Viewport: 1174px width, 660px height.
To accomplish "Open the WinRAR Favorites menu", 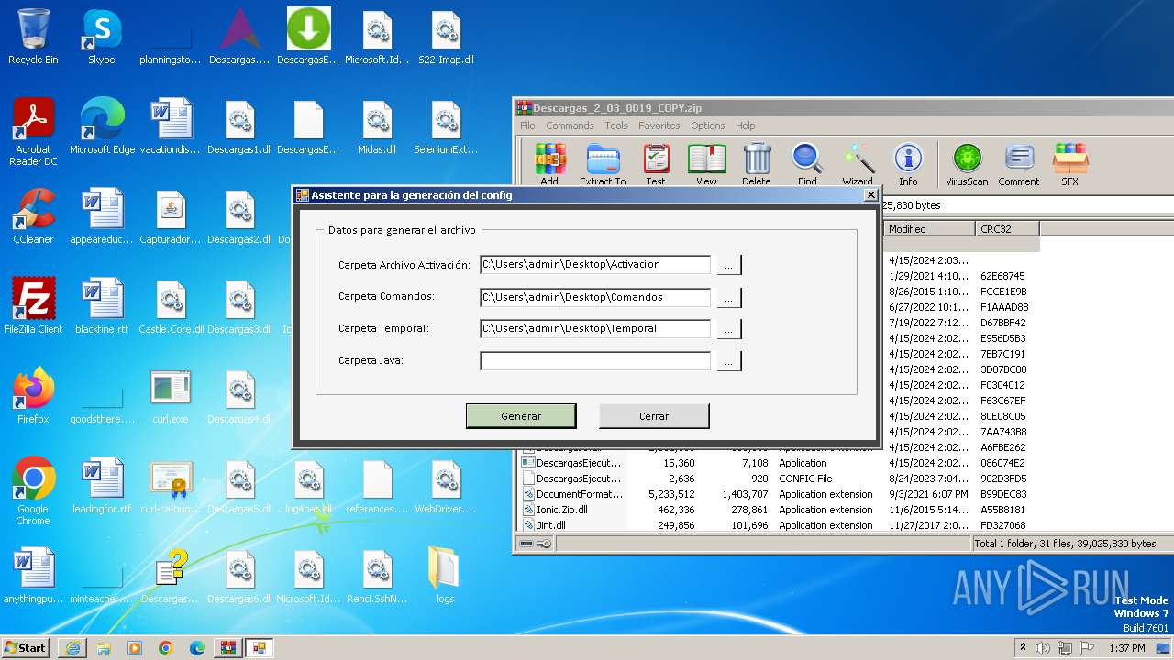I will click(659, 126).
